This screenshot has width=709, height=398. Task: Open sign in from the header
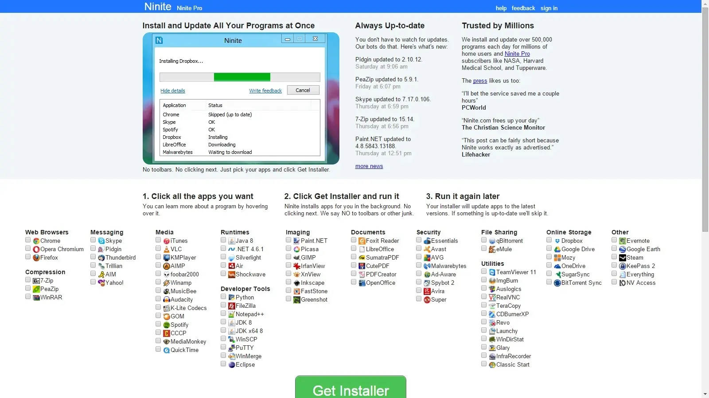click(549, 8)
